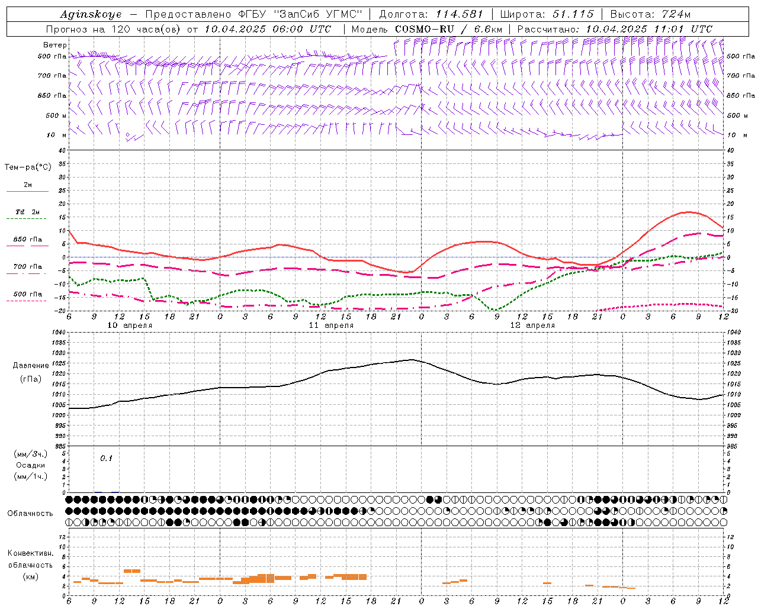Select the 850 гПа temperature legend label
Image resolution: width=758 pixels, height=606 pixels.
click(28, 240)
